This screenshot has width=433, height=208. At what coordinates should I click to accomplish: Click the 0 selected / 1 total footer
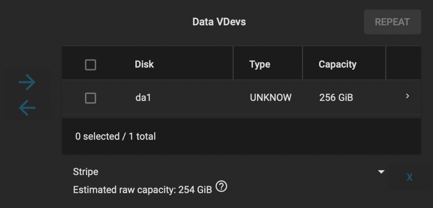(x=115, y=137)
